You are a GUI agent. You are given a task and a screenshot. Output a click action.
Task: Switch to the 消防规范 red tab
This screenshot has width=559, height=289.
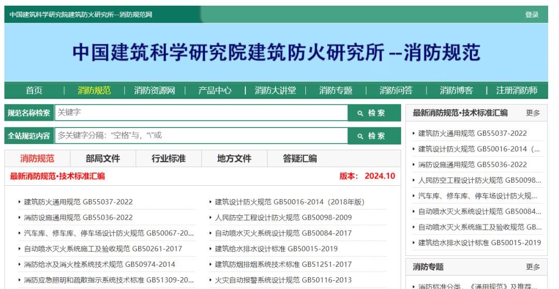click(x=37, y=158)
